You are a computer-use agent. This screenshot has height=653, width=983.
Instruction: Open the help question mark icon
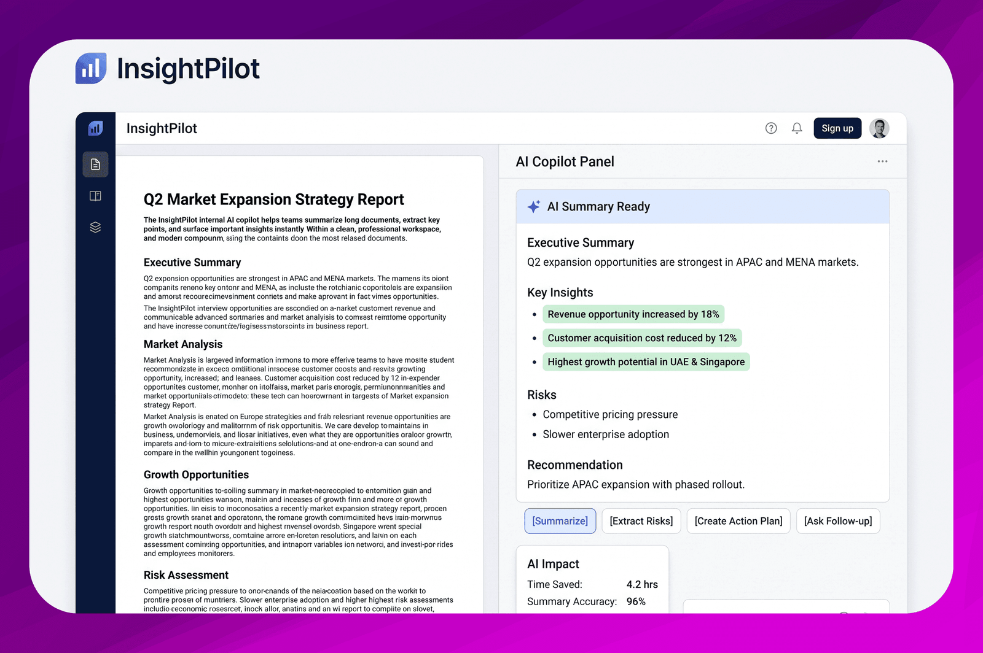pyautogui.click(x=771, y=128)
